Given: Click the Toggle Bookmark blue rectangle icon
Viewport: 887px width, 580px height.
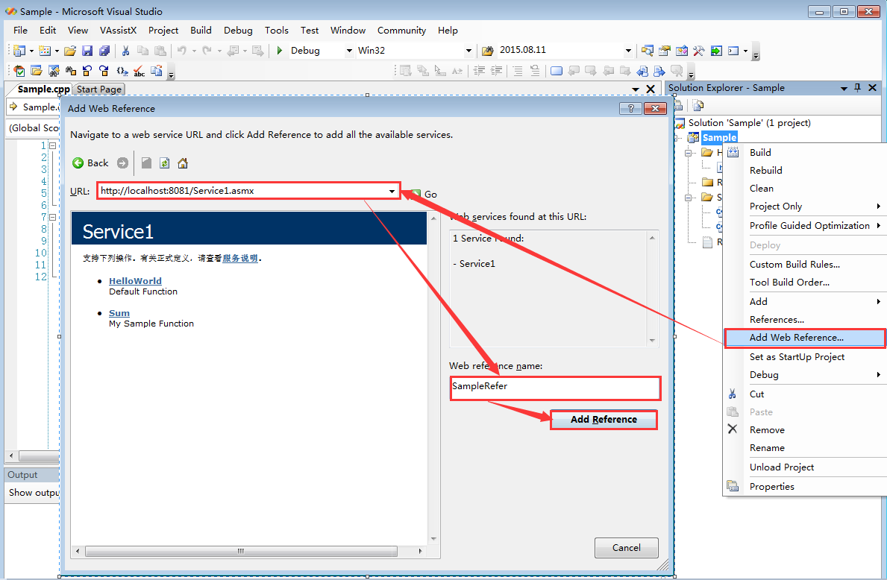Looking at the screenshot, I should pos(557,72).
